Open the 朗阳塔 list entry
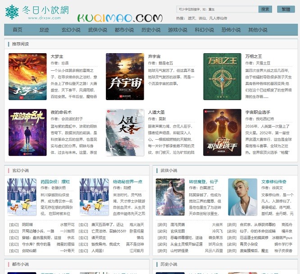Image resolution: width=300 pixels, height=274 pixels. 27,224
